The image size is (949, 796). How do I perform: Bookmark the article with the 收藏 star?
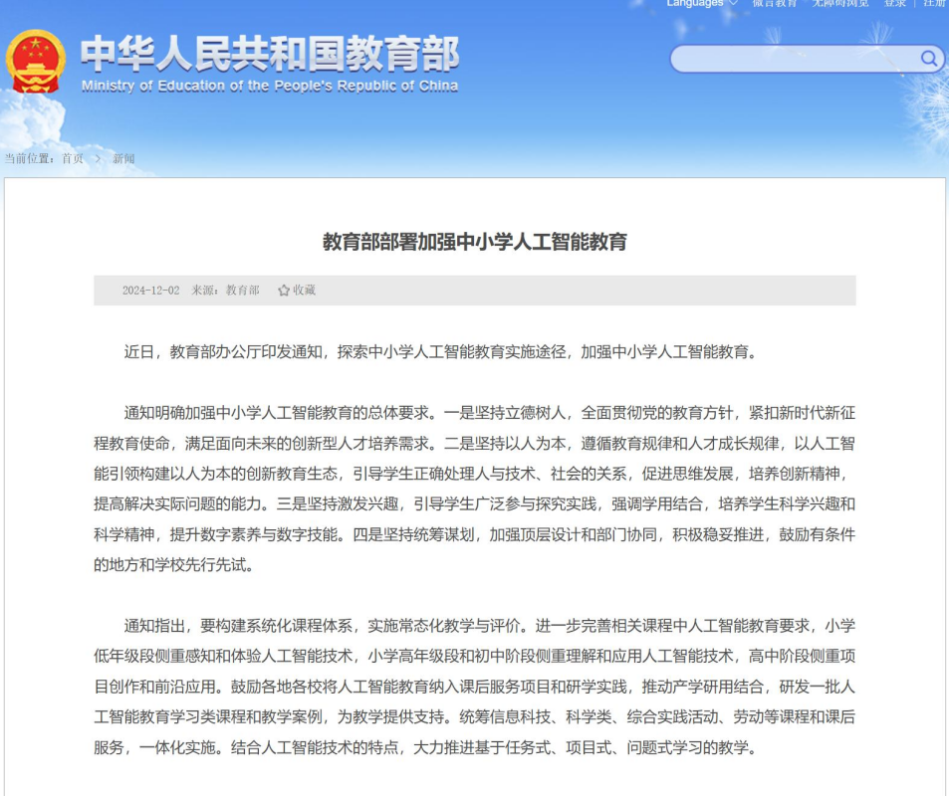pos(297,291)
